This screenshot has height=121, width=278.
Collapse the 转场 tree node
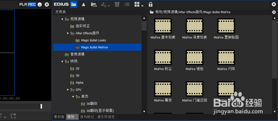point(62,61)
